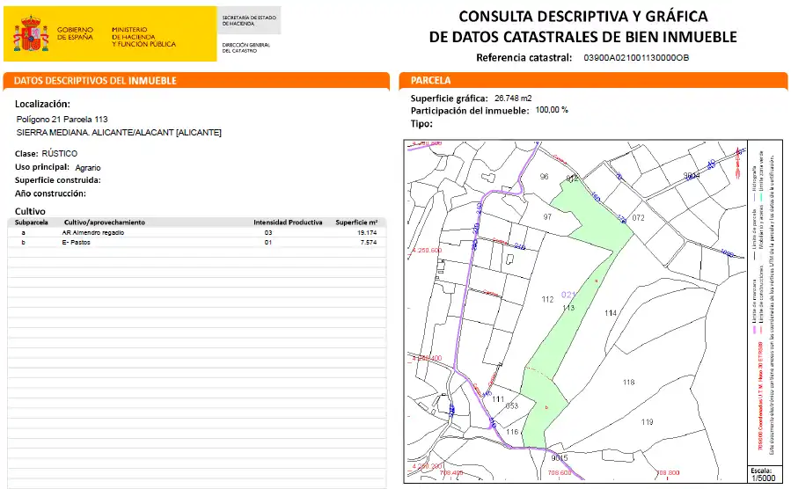Click road label '9015' on the map
The image size is (791, 489).
pyautogui.click(x=560, y=457)
